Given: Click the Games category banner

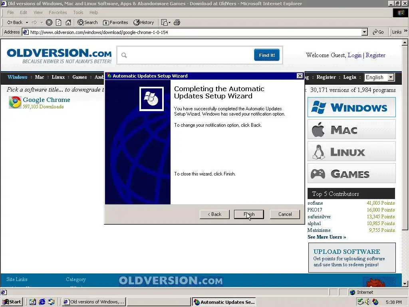Looking at the screenshot, I should pos(351,173).
